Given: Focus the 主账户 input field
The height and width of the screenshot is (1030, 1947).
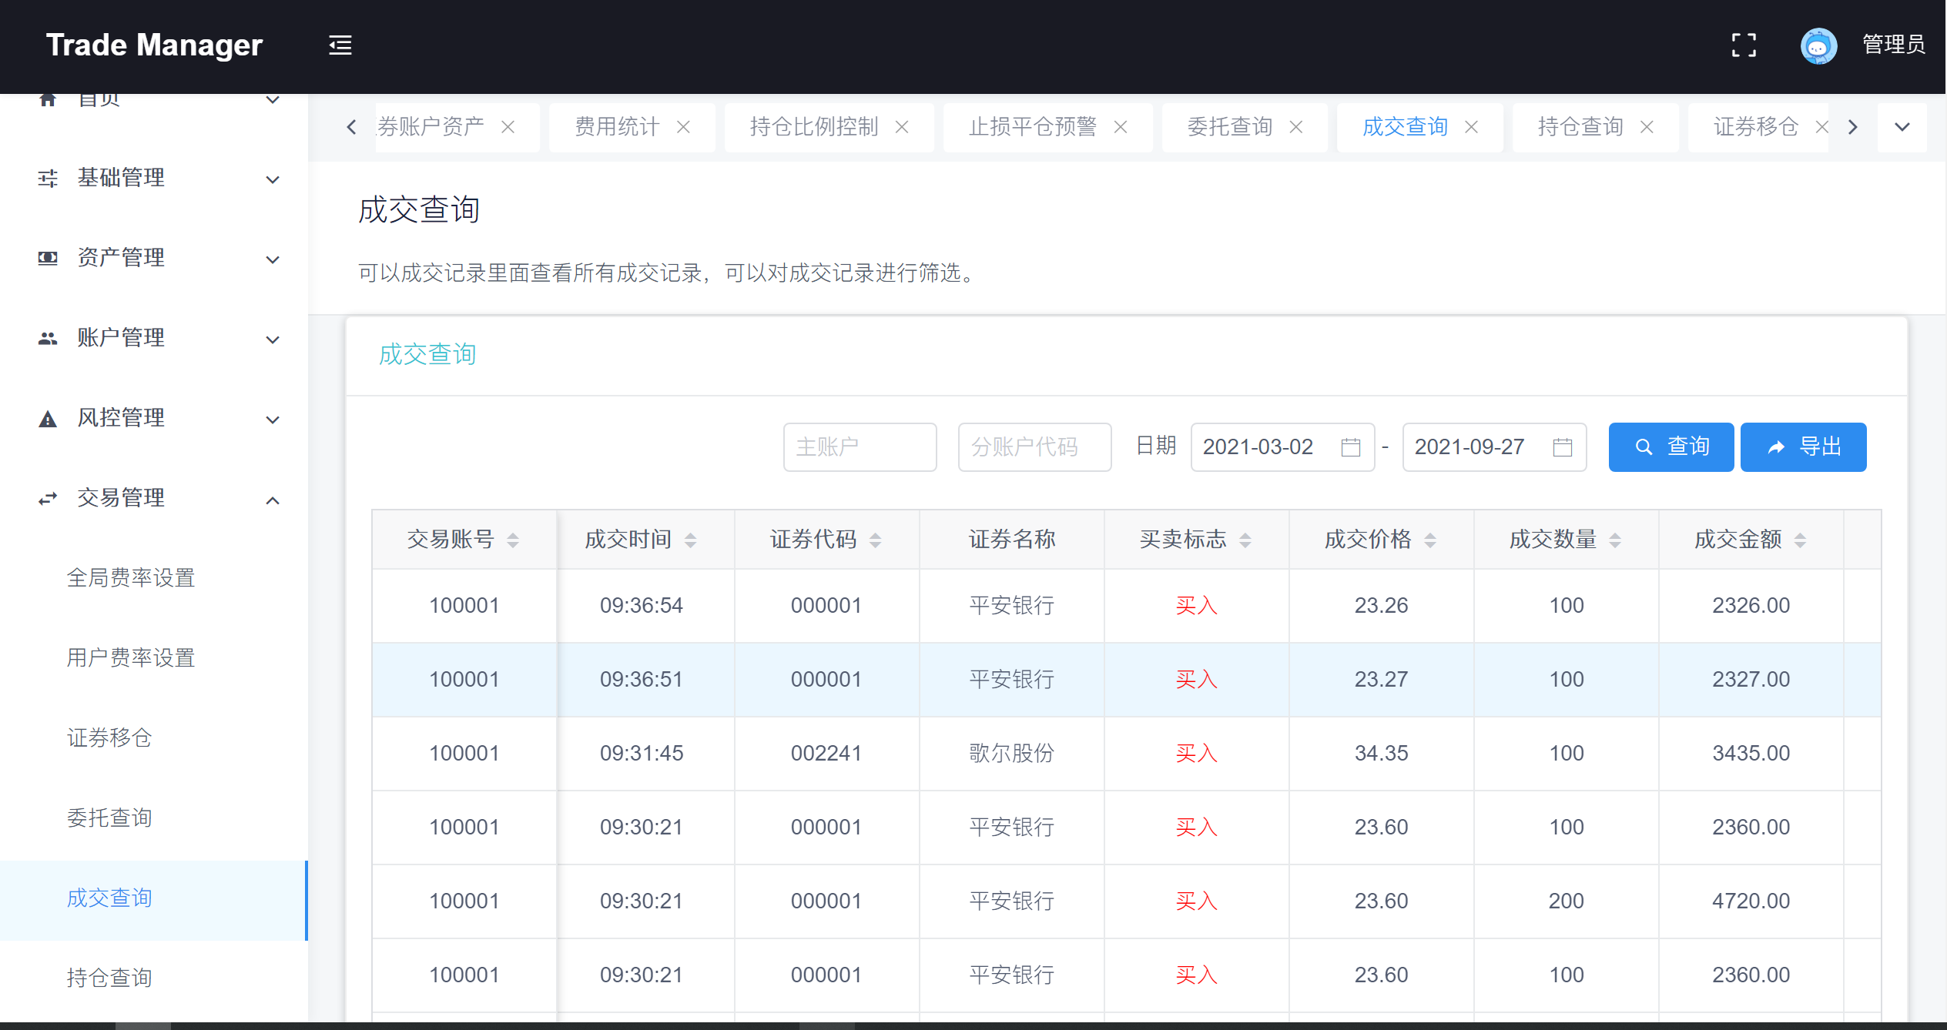Looking at the screenshot, I should (x=860, y=447).
